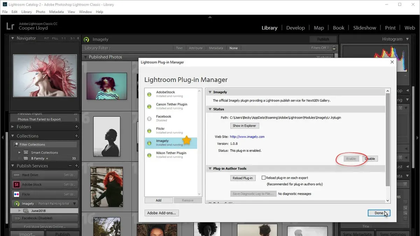Collapse the Imagely section in Plug-in Manager
The image size is (420, 236).
click(210, 92)
